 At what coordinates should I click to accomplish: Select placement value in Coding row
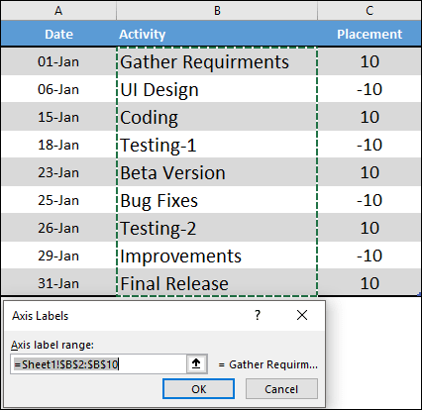(x=369, y=117)
